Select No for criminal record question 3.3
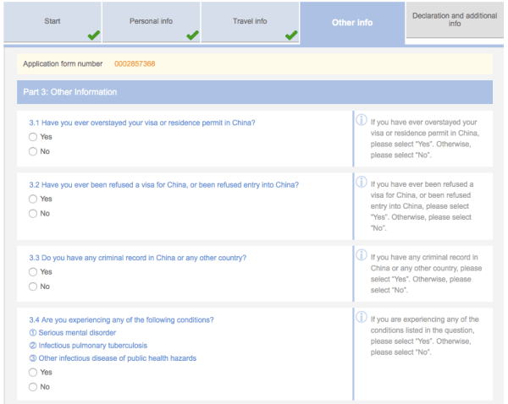Screen dimensions: 508x404 (x=33, y=287)
